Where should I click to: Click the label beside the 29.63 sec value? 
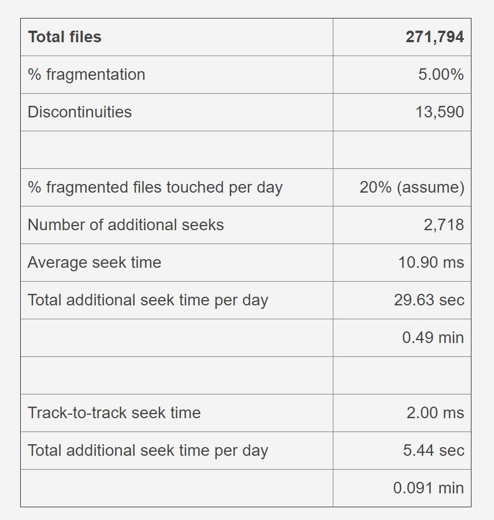(x=148, y=300)
